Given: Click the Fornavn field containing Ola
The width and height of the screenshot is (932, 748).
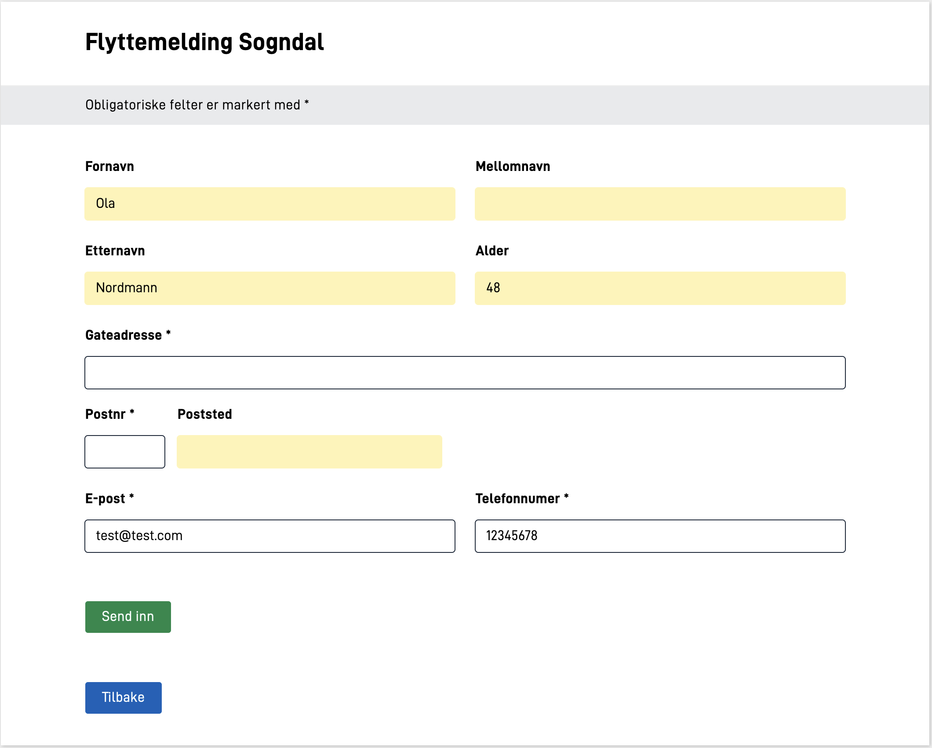Looking at the screenshot, I should click(x=269, y=204).
